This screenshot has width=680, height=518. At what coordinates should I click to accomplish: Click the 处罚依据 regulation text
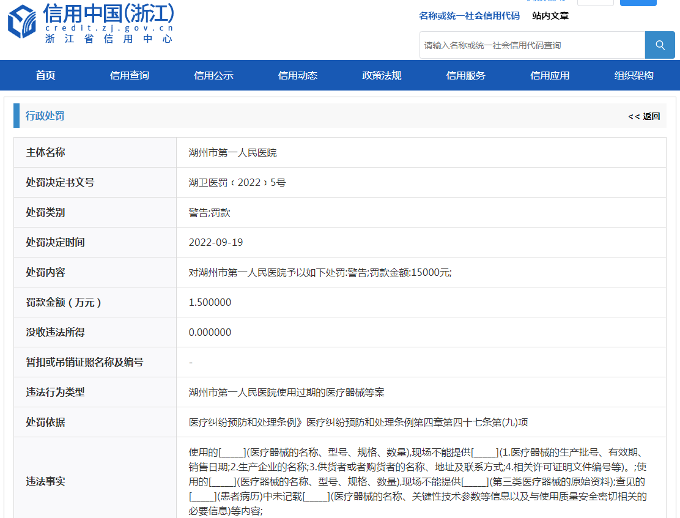[x=358, y=422]
